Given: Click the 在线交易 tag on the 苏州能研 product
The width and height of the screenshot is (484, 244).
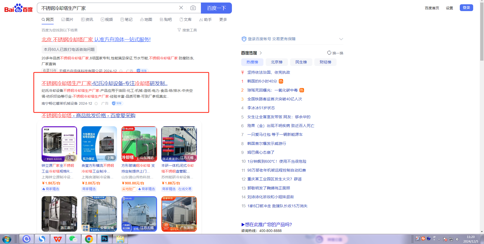Looking at the screenshot, I should tap(185, 189).
